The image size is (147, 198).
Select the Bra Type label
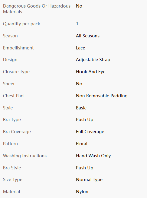click(x=12, y=120)
